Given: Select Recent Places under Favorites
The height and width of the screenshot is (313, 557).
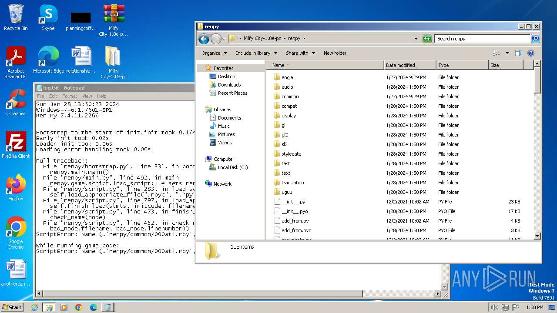Looking at the screenshot, I should point(232,93).
